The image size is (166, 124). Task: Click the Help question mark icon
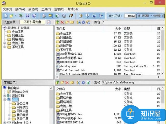[94, 16]
